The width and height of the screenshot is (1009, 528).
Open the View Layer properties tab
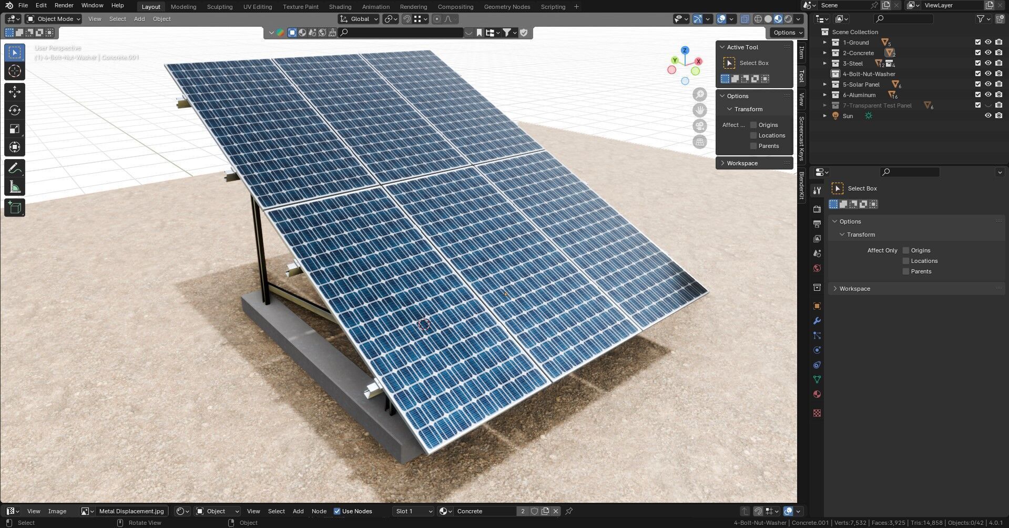[x=817, y=239]
